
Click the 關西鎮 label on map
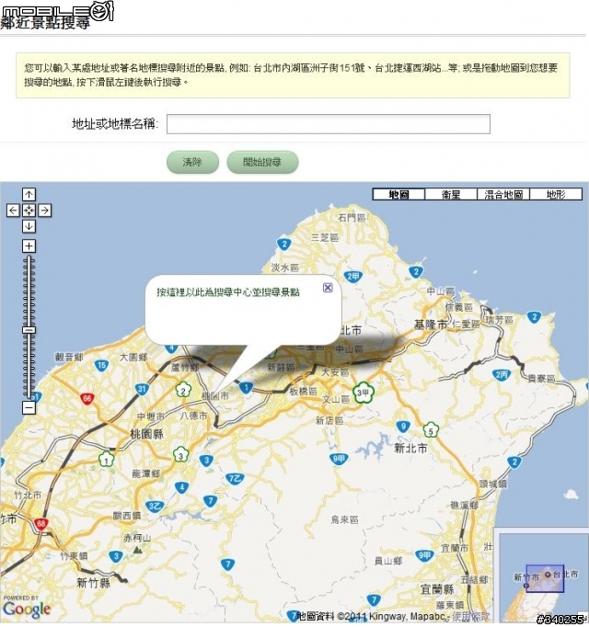pyautogui.click(x=127, y=516)
